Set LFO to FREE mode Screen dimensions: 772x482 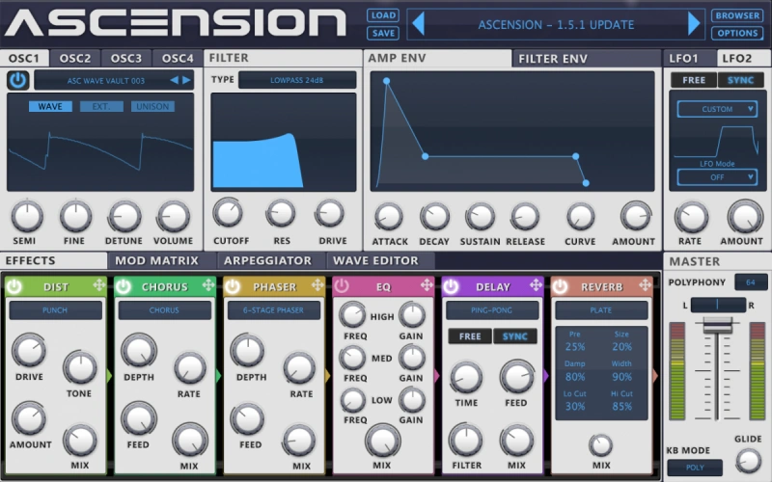click(x=694, y=80)
